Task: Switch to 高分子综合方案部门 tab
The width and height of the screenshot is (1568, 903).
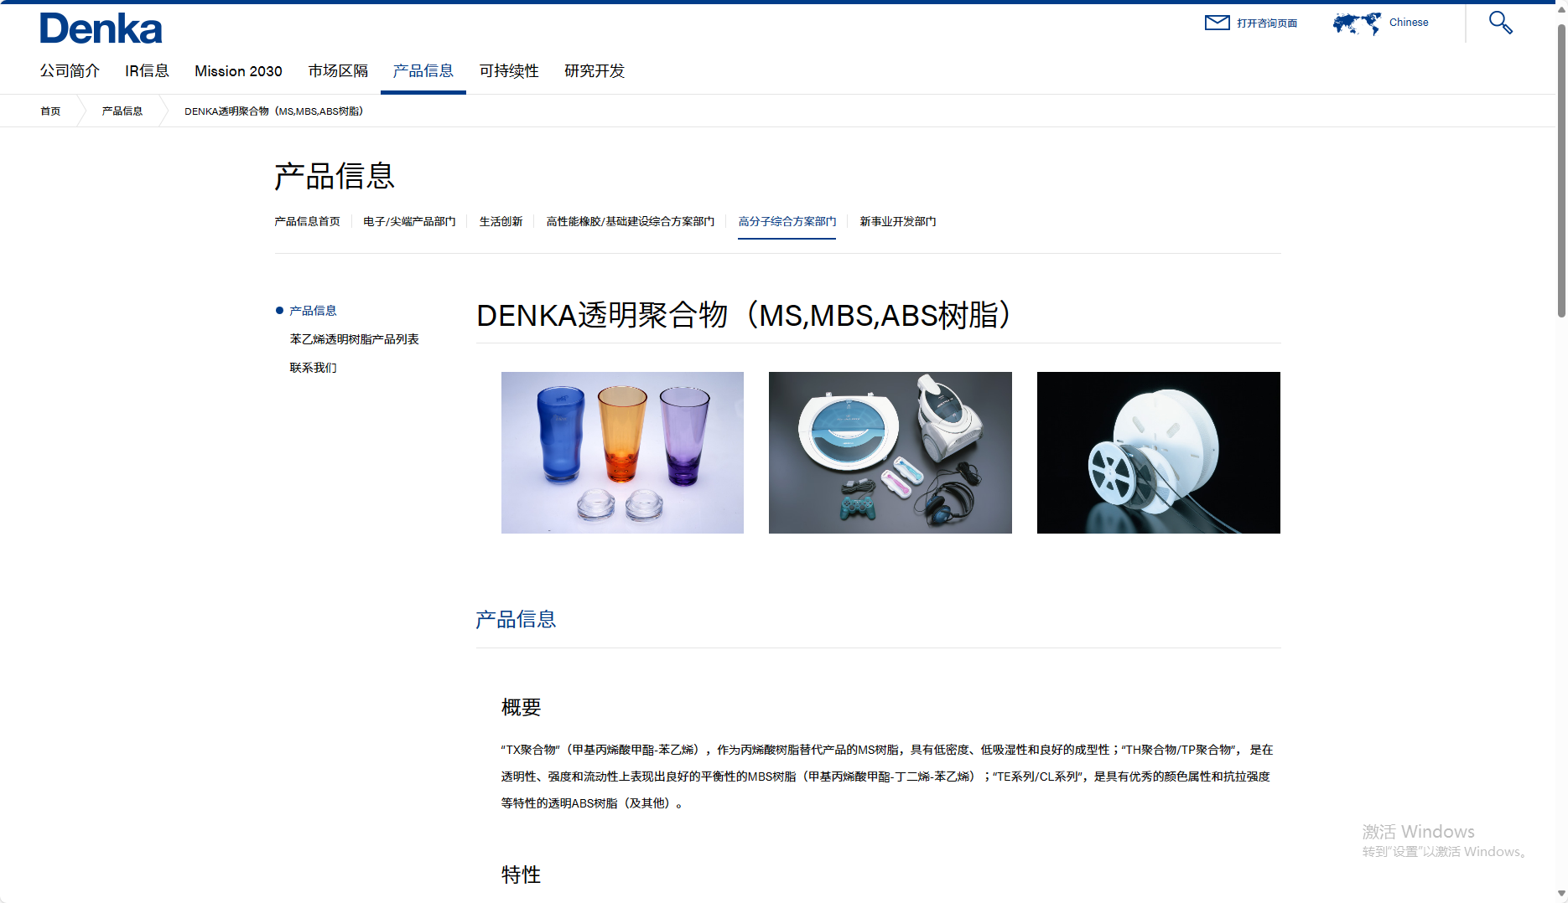Action: click(787, 222)
